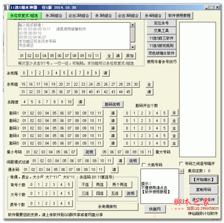Choose 最小号码 03
This screenshot has width=224, height=223.
pos(43,152)
